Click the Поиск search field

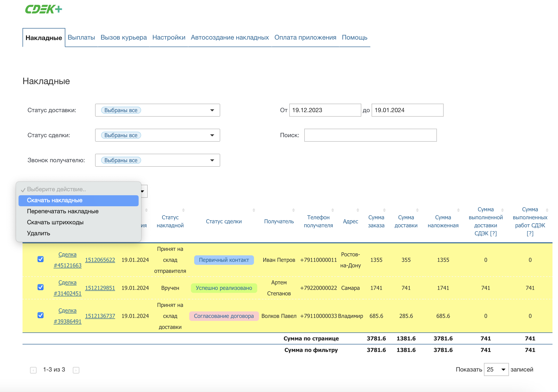tap(370, 135)
